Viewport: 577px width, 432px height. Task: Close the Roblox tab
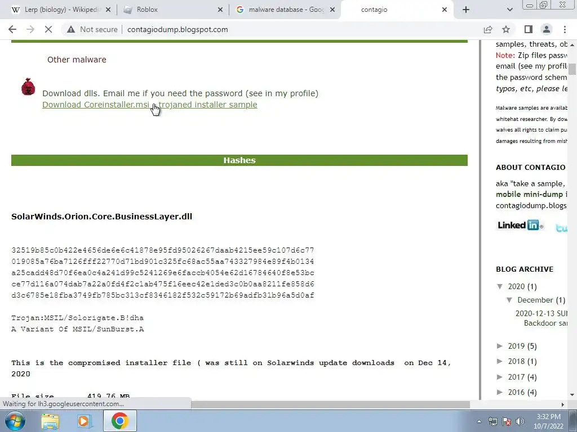(220, 10)
